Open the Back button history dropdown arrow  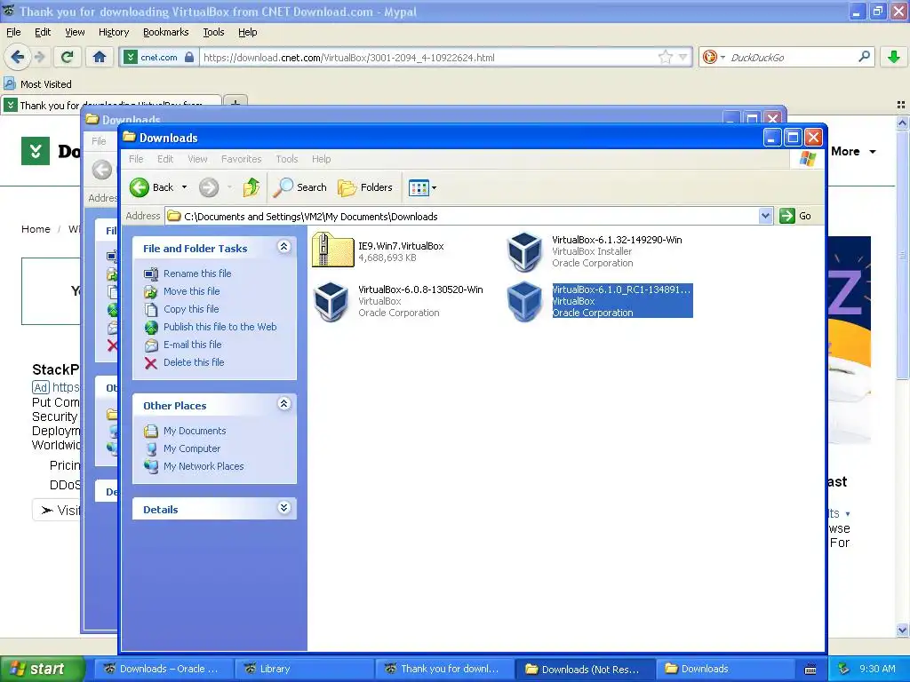pos(185,187)
